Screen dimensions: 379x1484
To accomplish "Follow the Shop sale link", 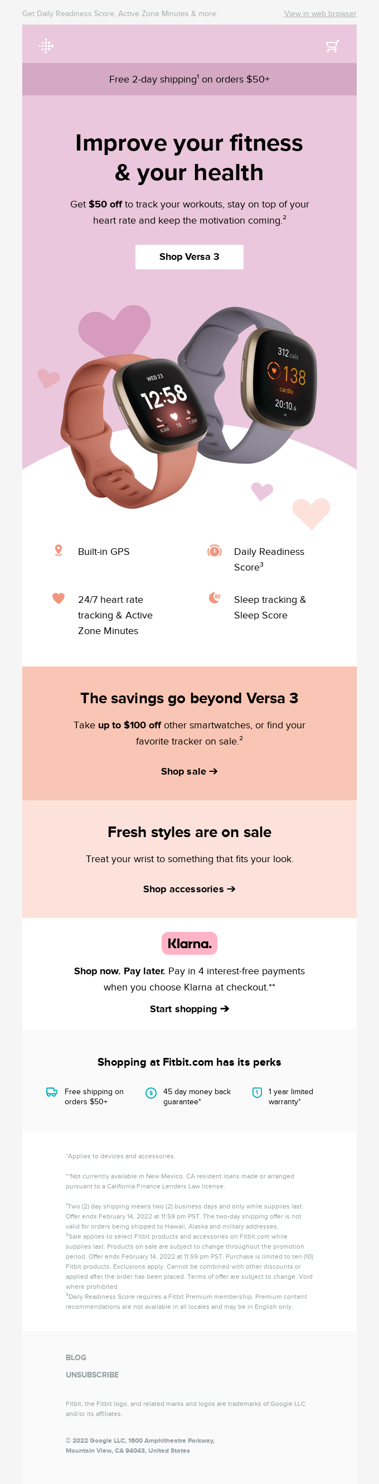I will point(189,771).
